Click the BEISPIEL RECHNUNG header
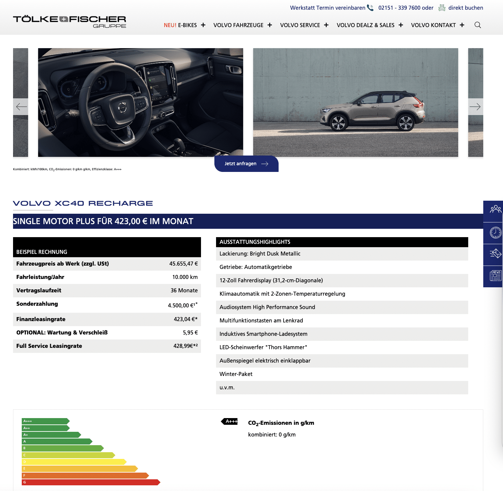Viewport: 503px width, 491px height. tap(107, 247)
